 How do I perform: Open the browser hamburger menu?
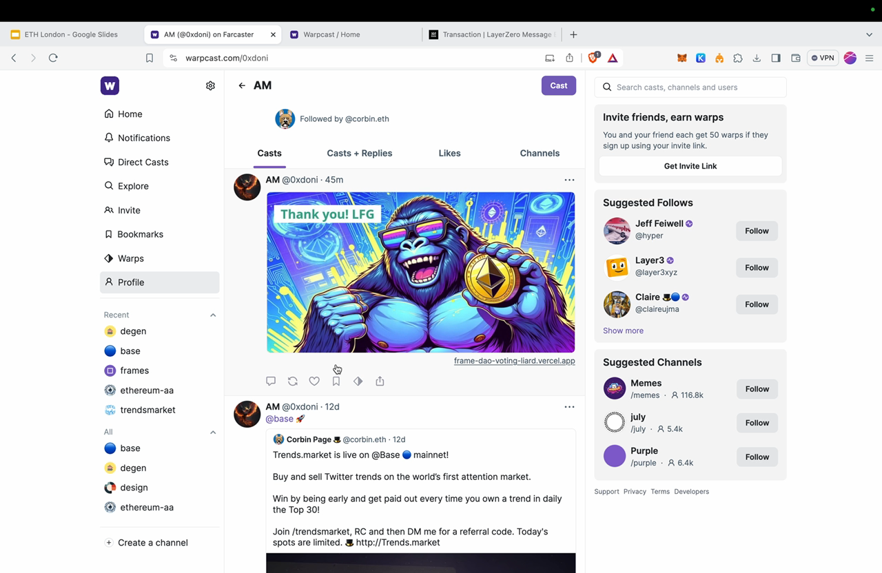click(x=870, y=58)
